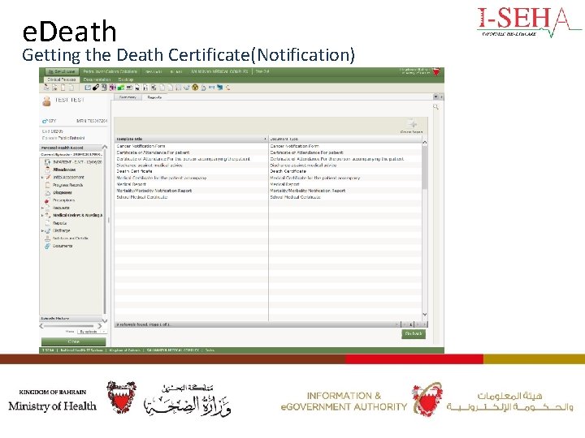Image resolution: width=585 pixels, height=438 pixels.
Task: Open Prescriptions in the record tree
Action: click(x=64, y=200)
